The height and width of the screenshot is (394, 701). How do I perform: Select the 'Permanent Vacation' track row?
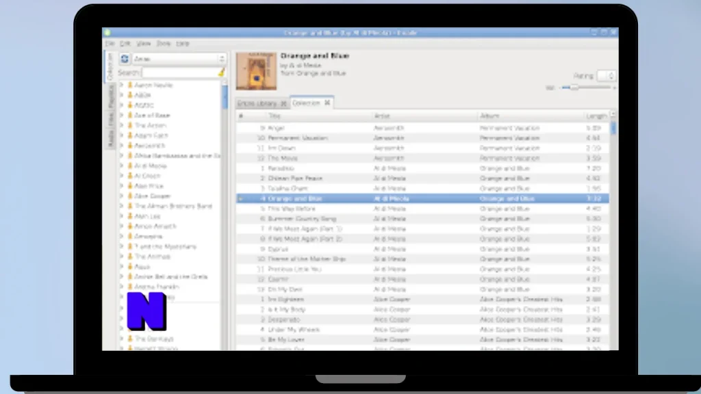pos(422,138)
